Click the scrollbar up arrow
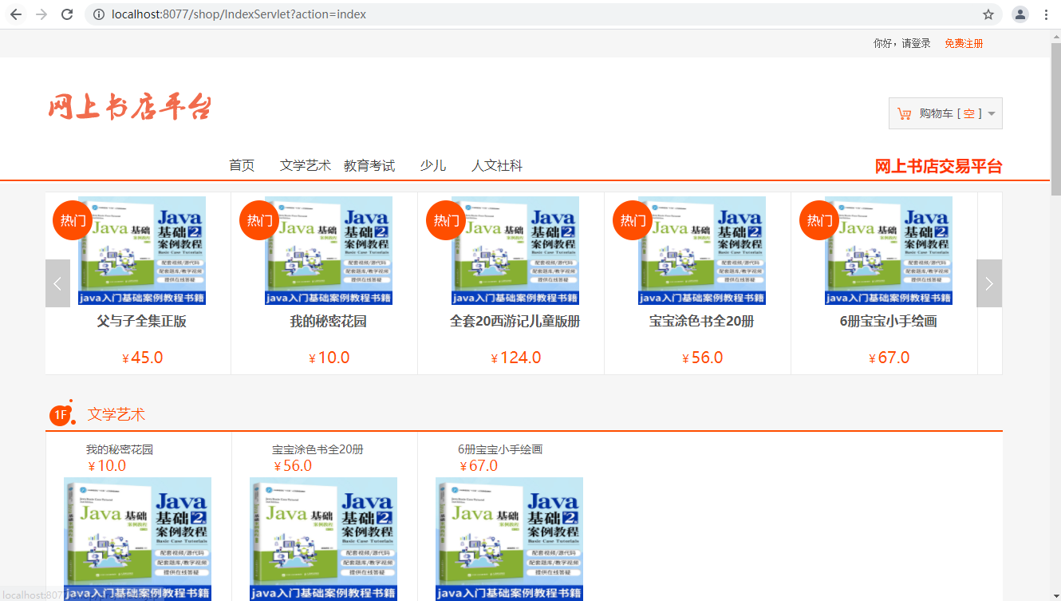The image size is (1061, 601). click(x=1055, y=36)
